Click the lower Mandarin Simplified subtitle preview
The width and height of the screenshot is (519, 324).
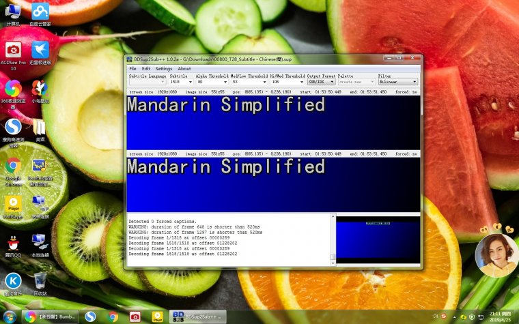click(x=273, y=185)
